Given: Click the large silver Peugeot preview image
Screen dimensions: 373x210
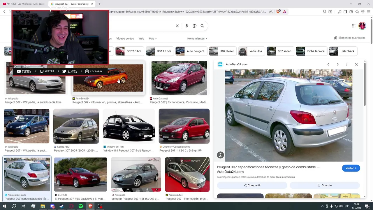Looking at the screenshot, I should (x=288, y=115).
